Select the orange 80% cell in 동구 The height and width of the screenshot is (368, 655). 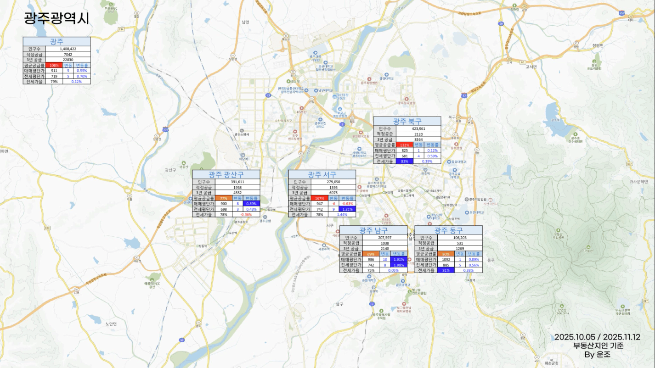tap(446, 254)
